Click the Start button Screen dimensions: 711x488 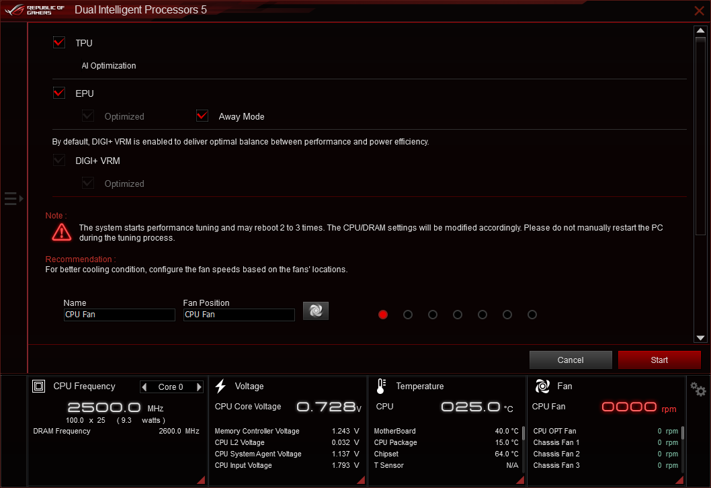659,360
